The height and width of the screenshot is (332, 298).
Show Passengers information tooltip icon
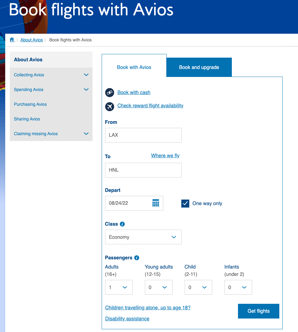coord(137,258)
